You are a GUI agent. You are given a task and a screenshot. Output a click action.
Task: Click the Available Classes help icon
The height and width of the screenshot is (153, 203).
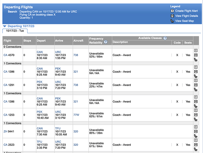click(x=165, y=38)
